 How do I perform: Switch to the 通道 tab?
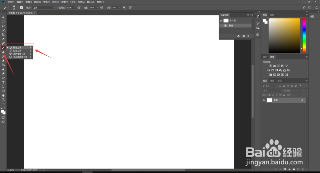[x=272, y=81]
